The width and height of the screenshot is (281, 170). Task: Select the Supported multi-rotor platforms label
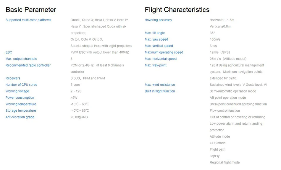pyautogui.click(x=28, y=20)
